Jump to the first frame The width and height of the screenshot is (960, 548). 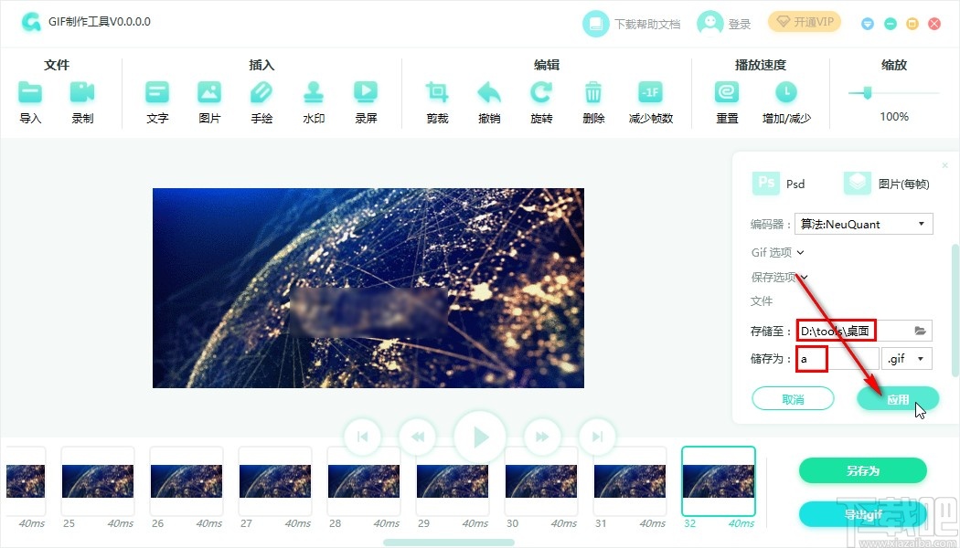[362, 437]
